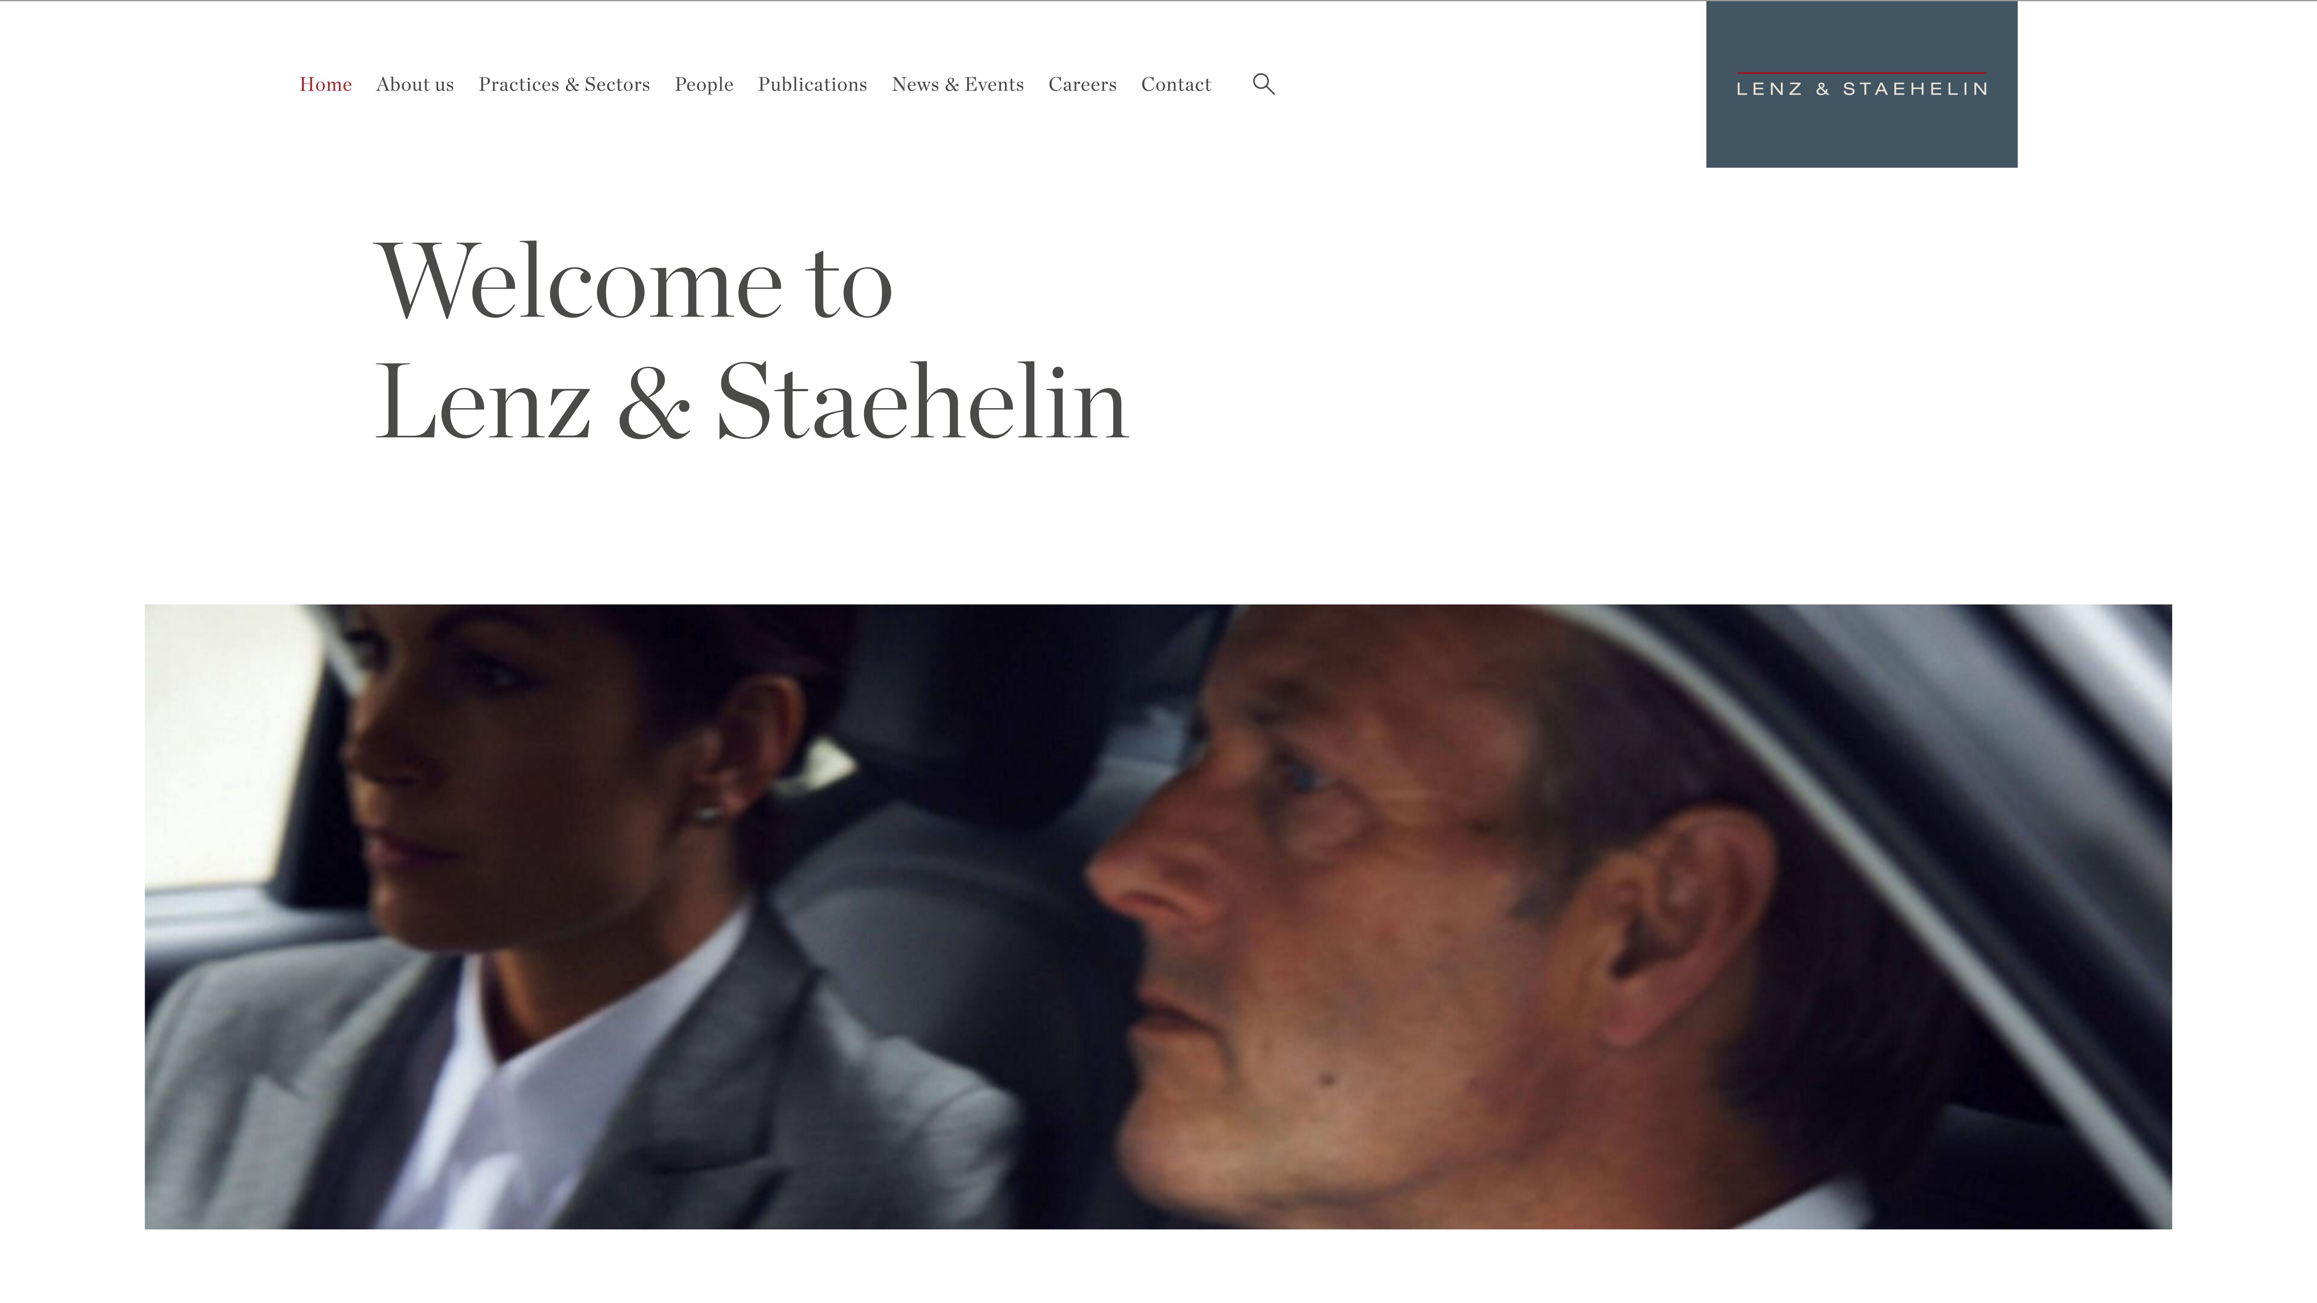Viewport: 2317px width, 1303px height.
Task: Select Practices & Sectors in navigation
Action: coord(564,84)
